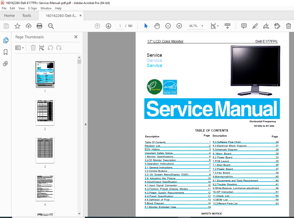Image resolution: width=294 pixels, height=218 pixels.
Task: Collapse navigation pane with left arrow
Action: (85, 124)
